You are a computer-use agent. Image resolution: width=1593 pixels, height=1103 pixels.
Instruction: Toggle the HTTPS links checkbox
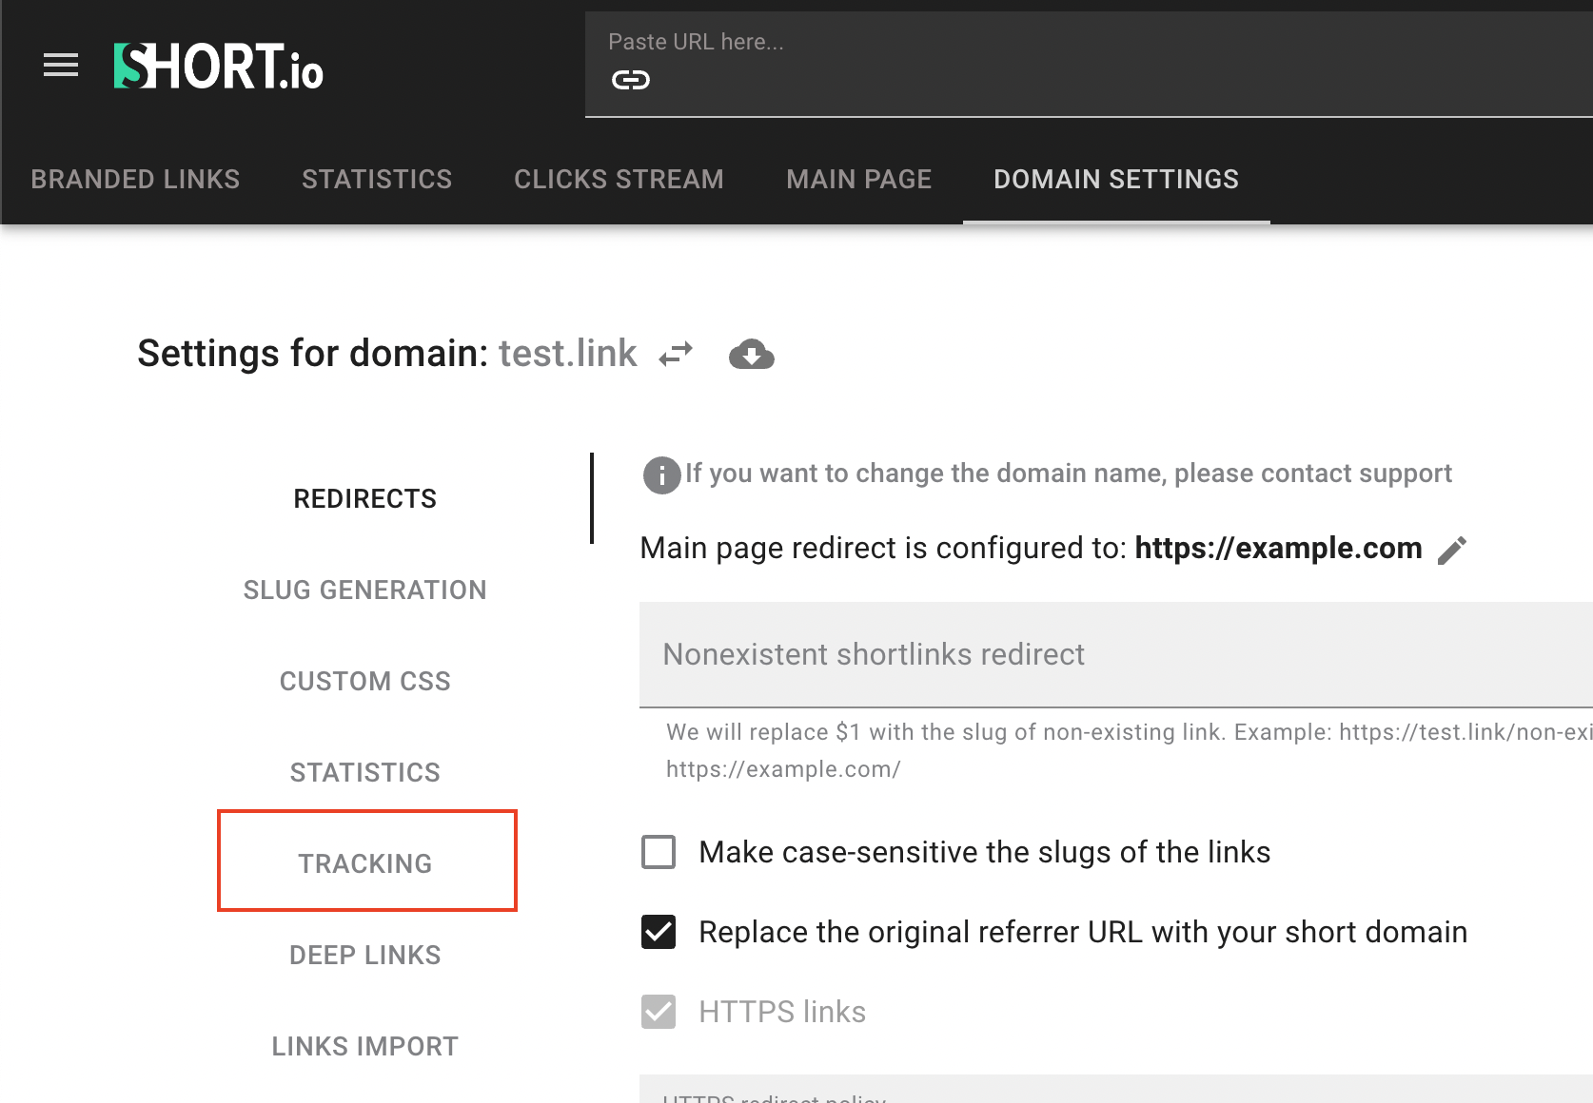coord(659,1012)
